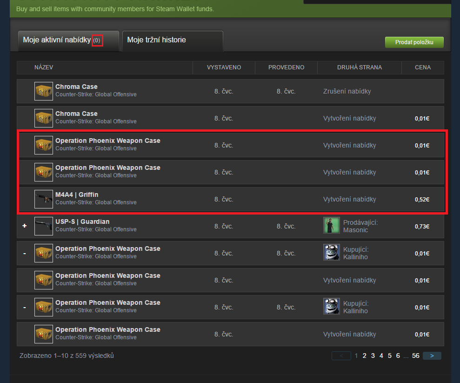The width and height of the screenshot is (460, 383).
Task: Click the NÁZEV column header
Action: 44,67
